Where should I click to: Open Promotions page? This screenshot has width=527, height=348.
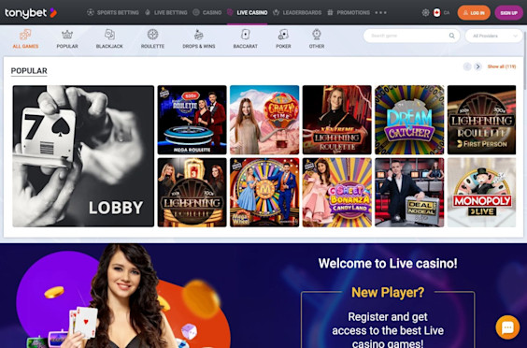coord(349,12)
